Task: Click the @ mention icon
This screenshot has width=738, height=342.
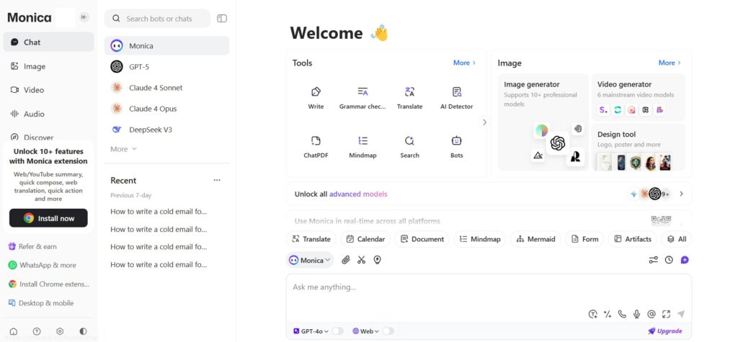Action: coord(652,314)
